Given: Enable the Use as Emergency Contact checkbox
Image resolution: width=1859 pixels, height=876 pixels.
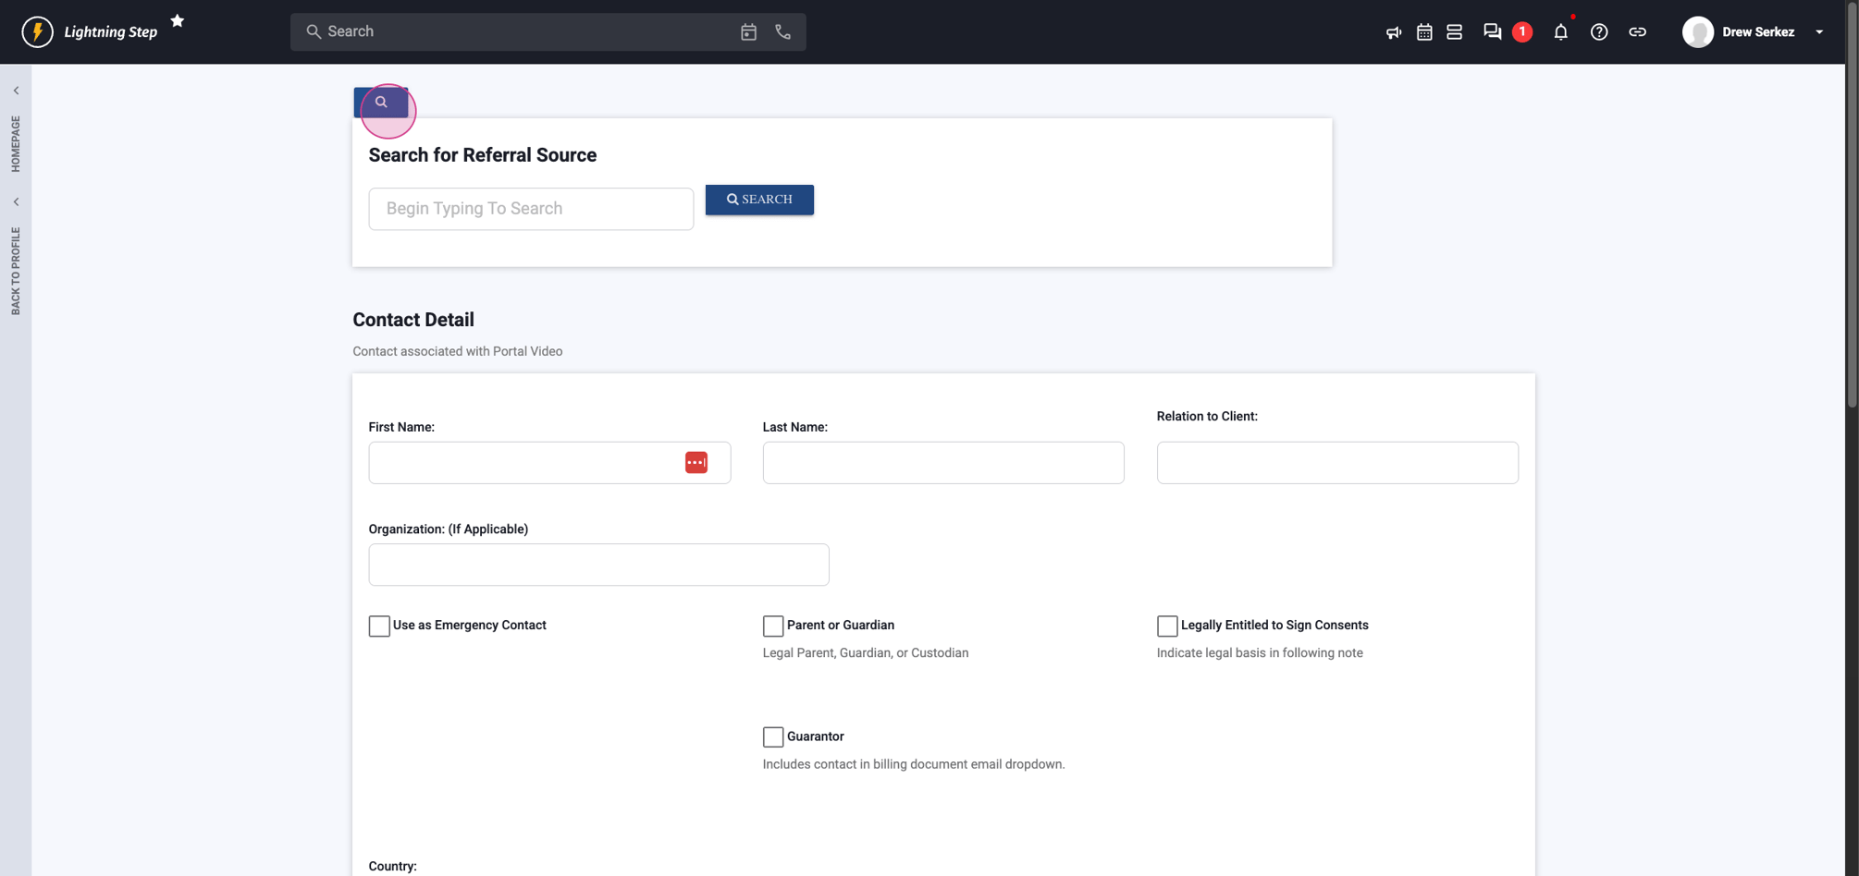Looking at the screenshot, I should point(378,626).
